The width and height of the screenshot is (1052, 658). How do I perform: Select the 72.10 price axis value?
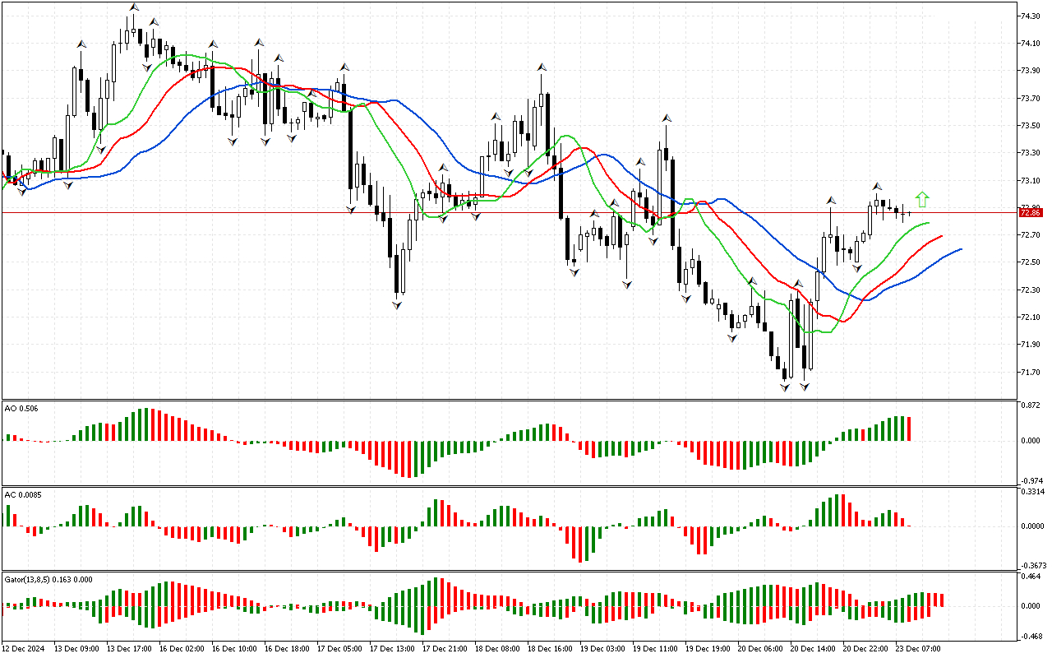coord(1031,317)
